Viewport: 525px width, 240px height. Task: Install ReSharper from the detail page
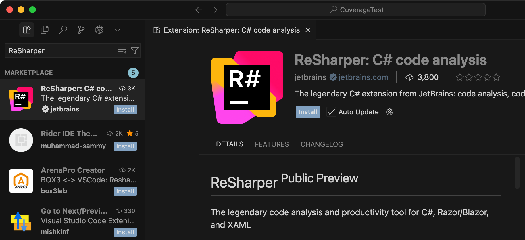[308, 112]
